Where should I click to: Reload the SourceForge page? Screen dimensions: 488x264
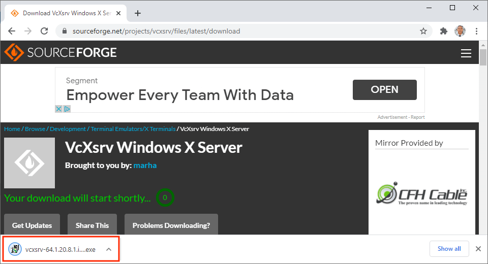44,31
